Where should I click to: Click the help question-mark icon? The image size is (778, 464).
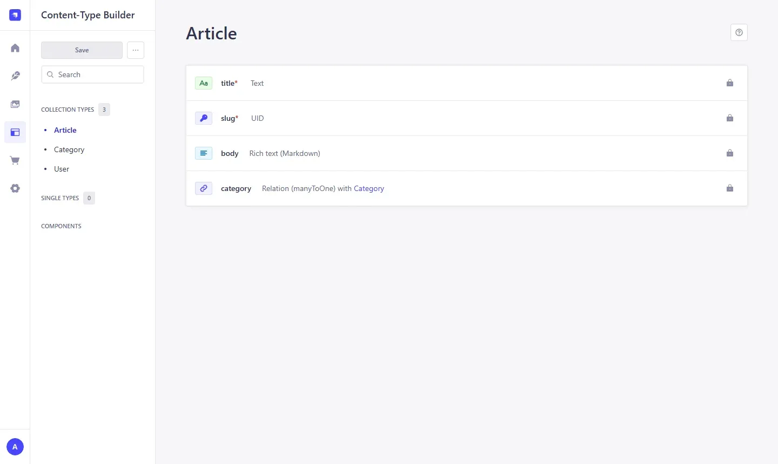[739, 32]
